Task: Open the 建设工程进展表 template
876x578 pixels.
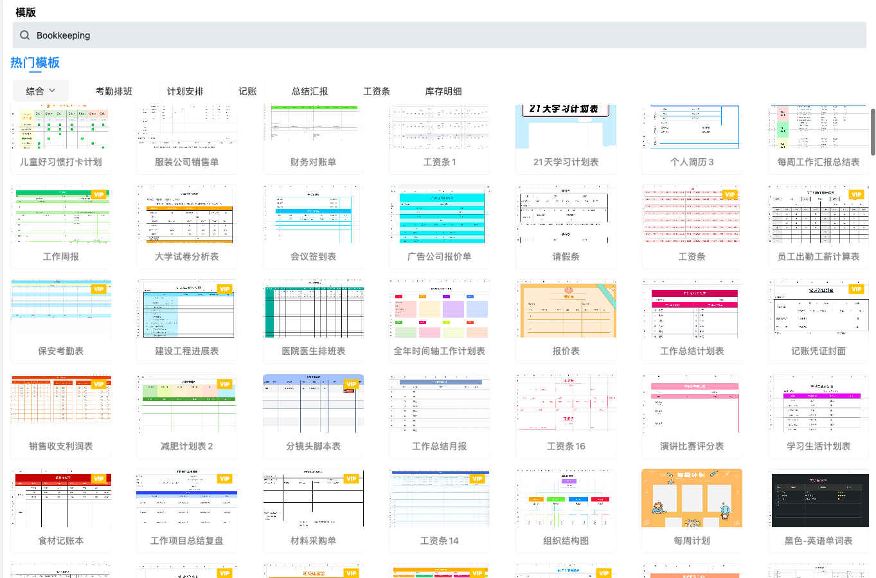Action: click(186, 321)
